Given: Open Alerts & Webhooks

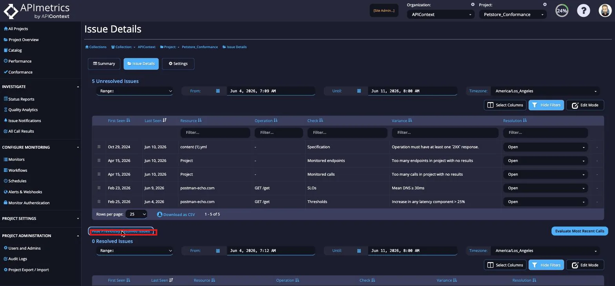Looking at the screenshot, I should coord(23,192).
